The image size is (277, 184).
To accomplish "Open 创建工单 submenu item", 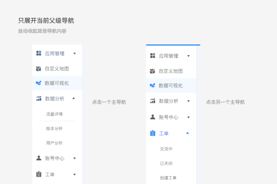I will [x=168, y=178].
